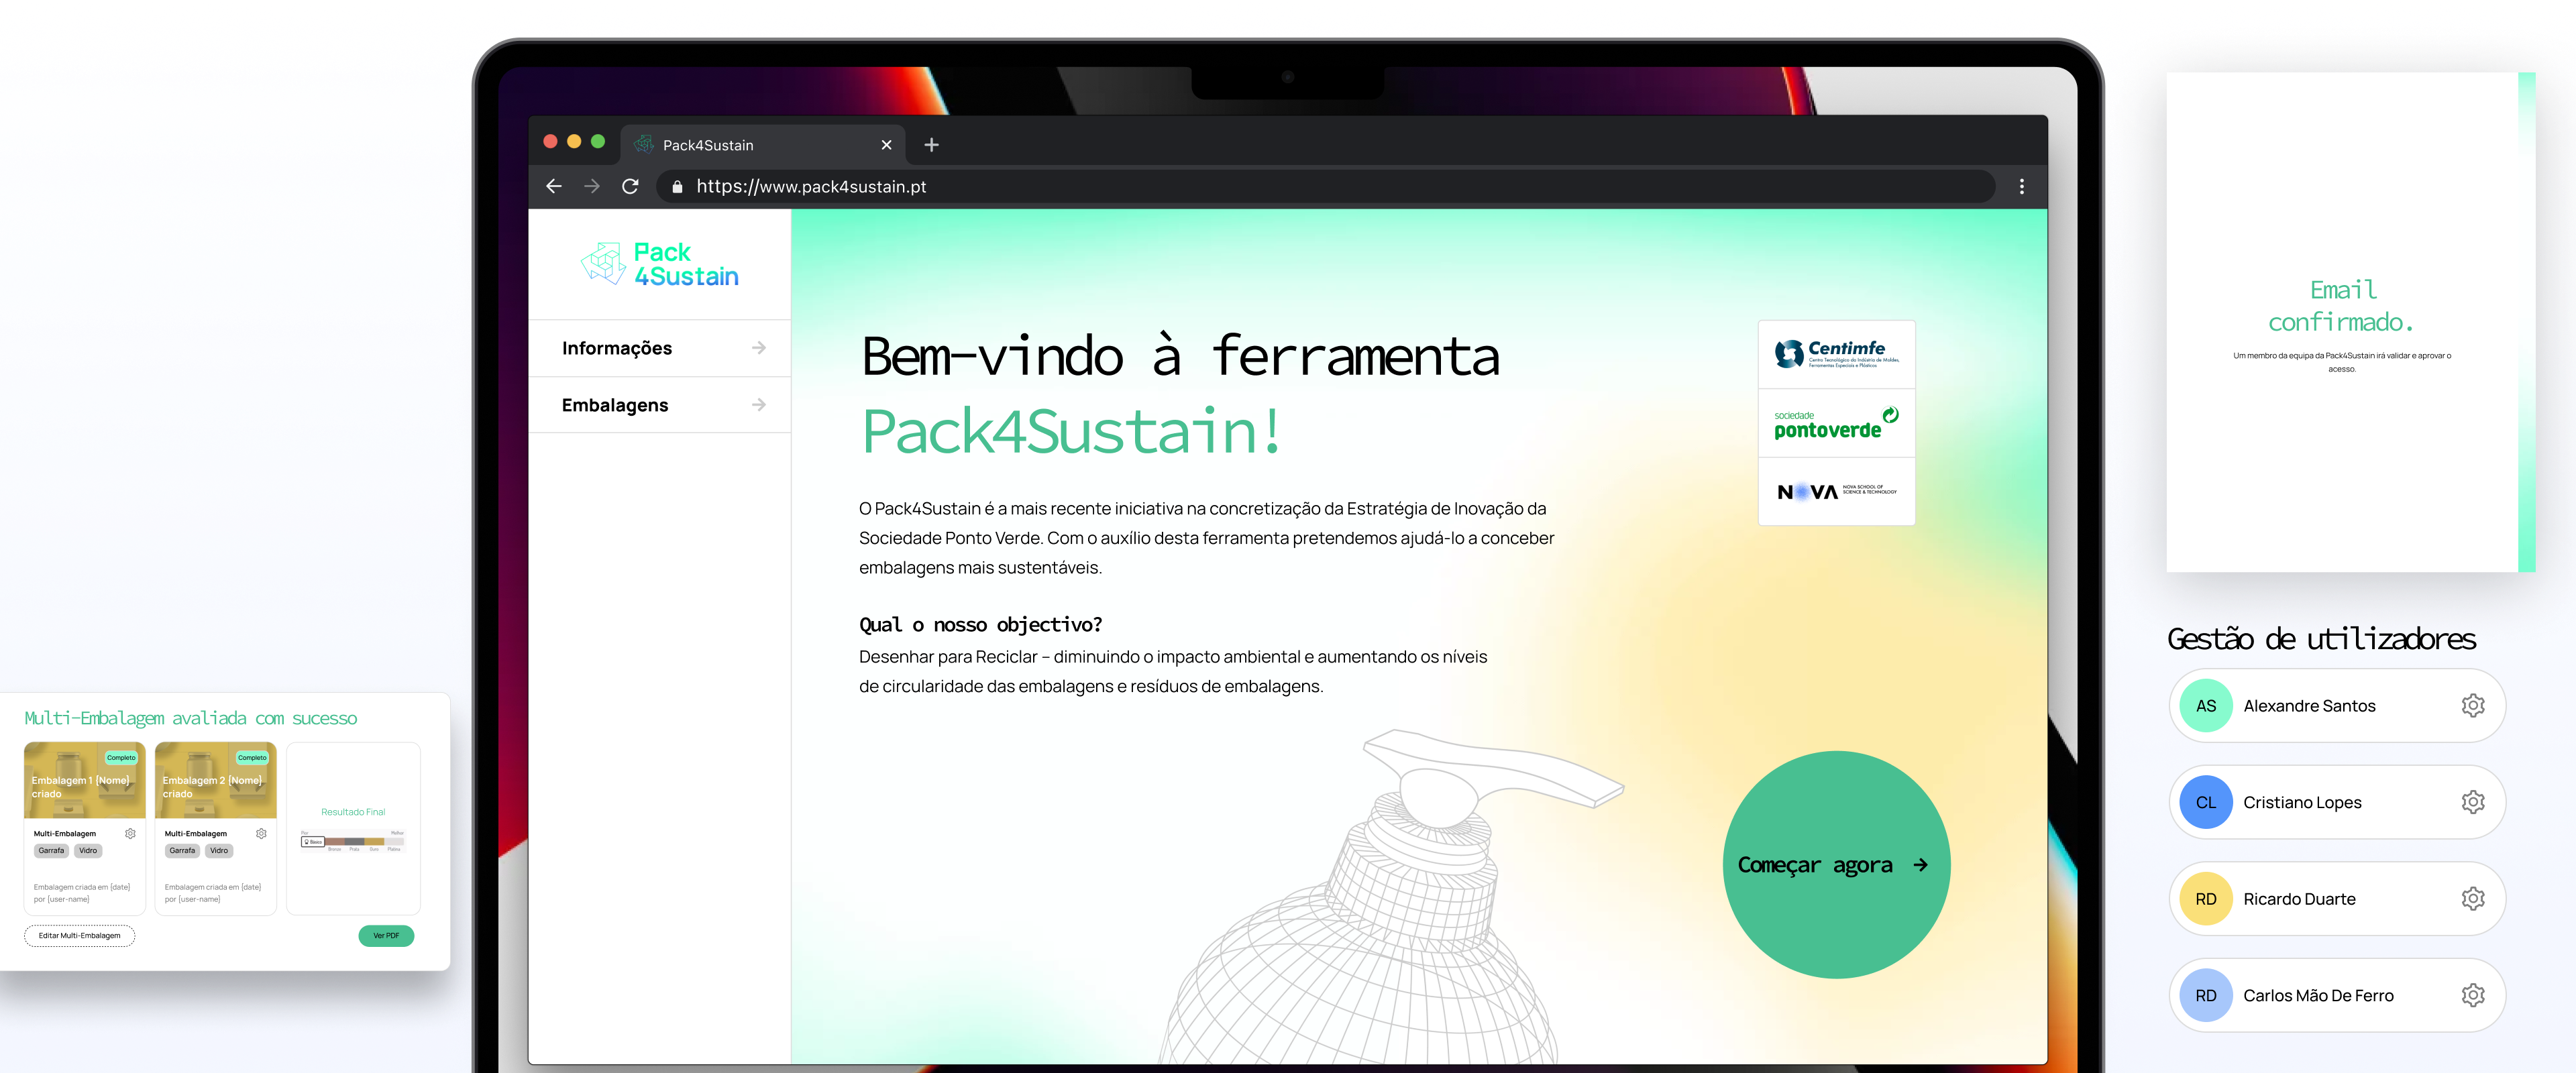The image size is (2576, 1073).
Task: Click the browser reload icon
Action: click(630, 186)
